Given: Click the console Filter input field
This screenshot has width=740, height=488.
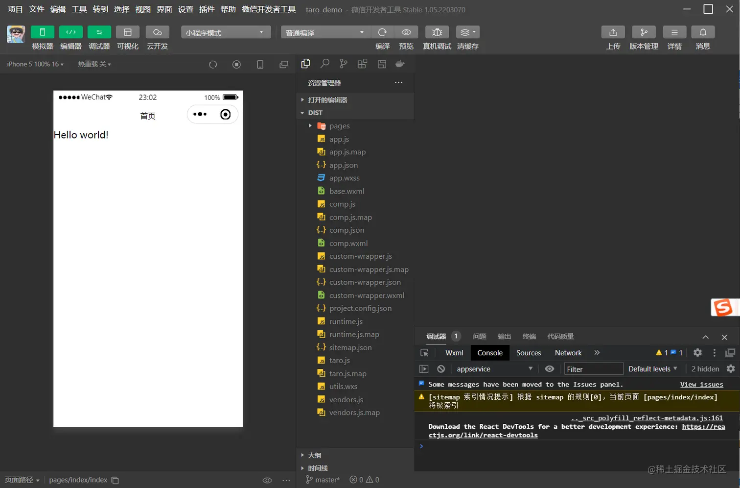Looking at the screenshot, I should (594, 369).
